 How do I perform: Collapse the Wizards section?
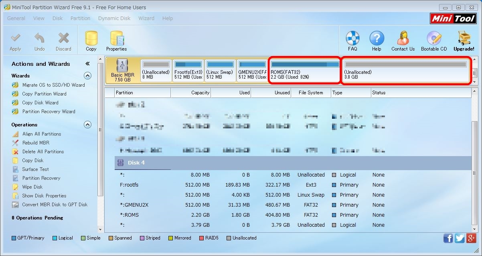(x=87, y=76)
